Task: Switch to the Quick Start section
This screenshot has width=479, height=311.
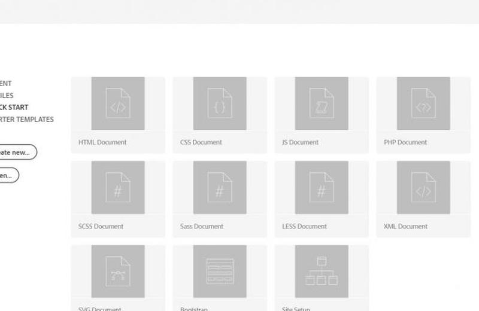Action: 14,108
